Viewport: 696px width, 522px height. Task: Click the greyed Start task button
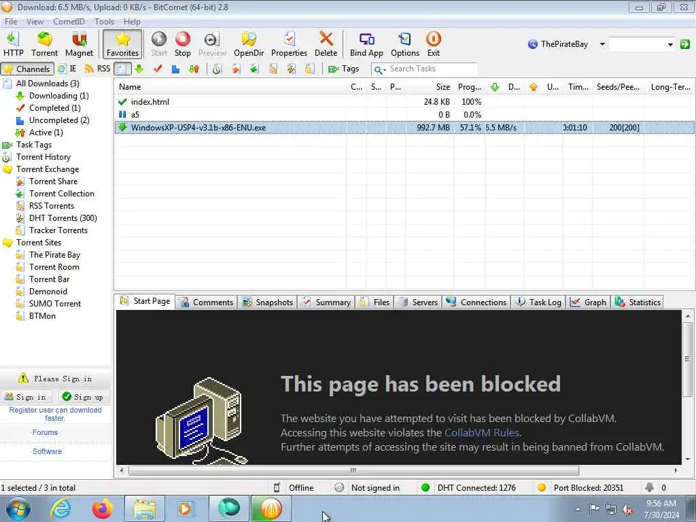tap(159, 44)
